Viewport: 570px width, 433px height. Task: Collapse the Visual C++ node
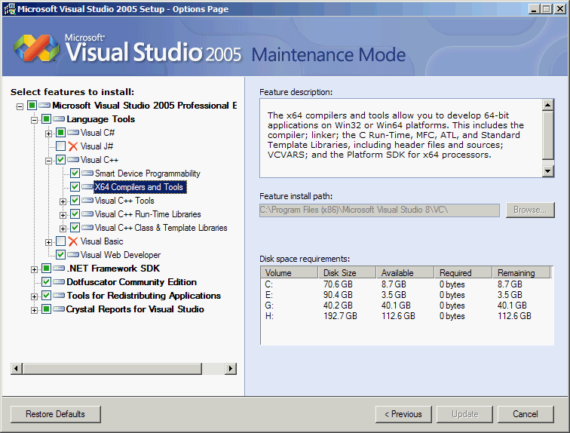48,161
